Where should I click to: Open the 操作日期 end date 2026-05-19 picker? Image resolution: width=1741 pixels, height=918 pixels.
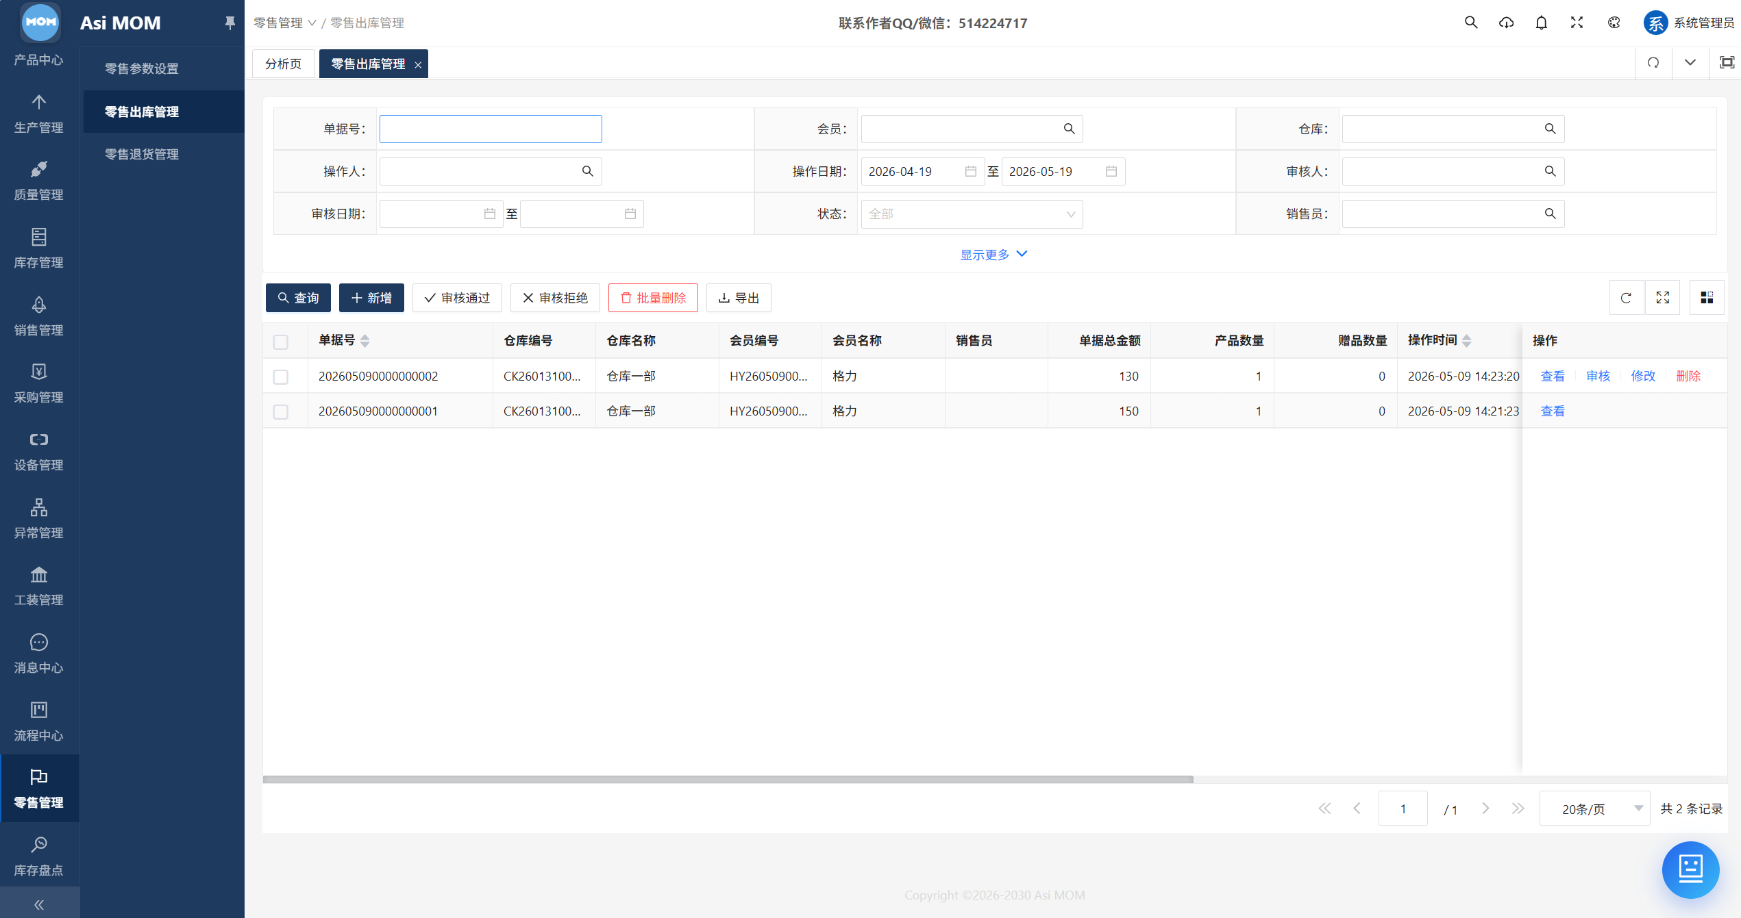(x=1063, y=171)
